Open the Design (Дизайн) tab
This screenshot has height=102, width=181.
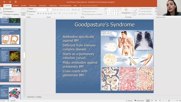(24, 5)
